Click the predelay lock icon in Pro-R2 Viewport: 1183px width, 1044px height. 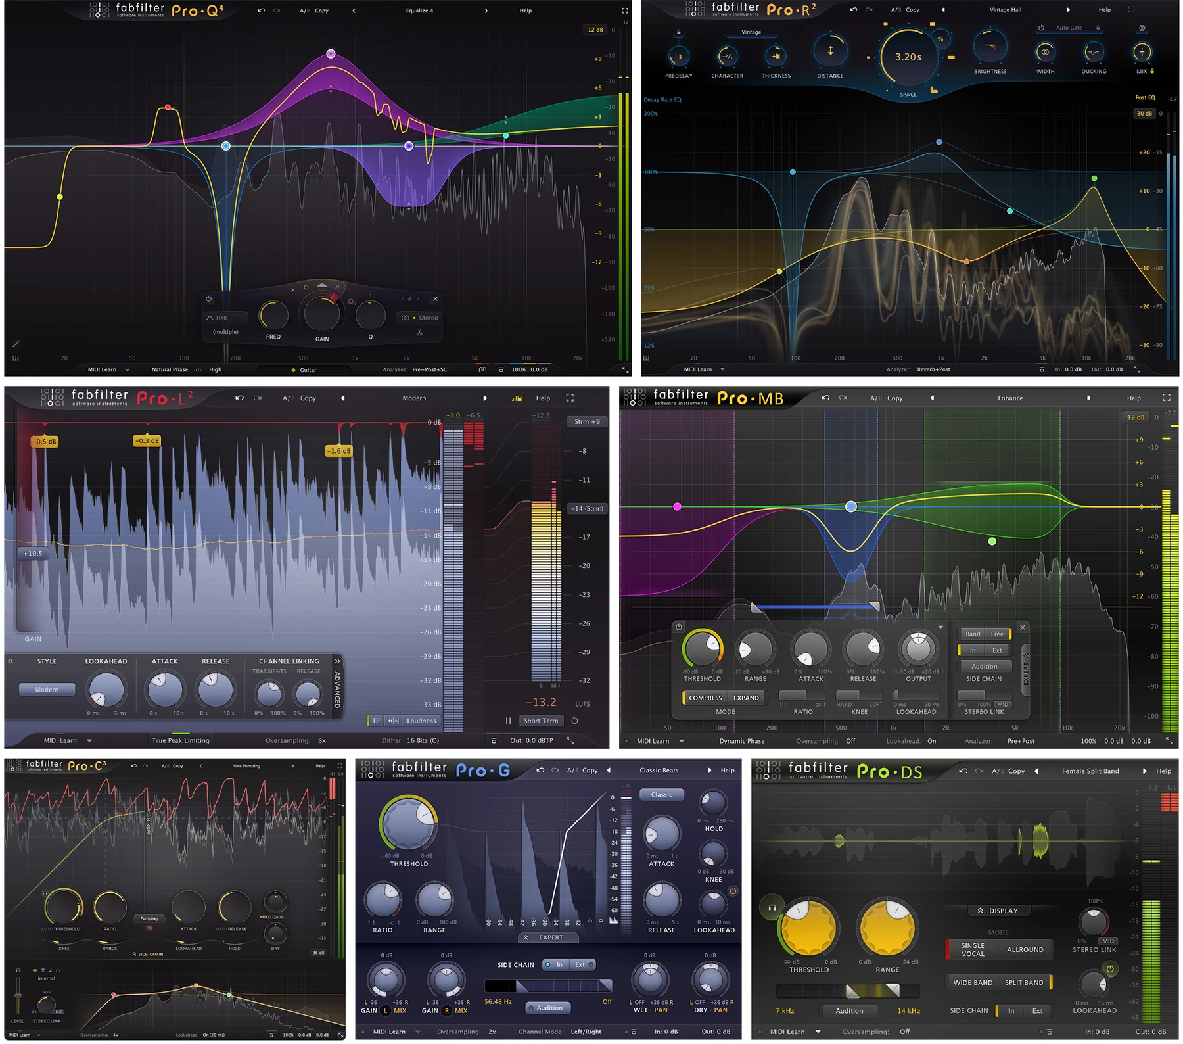click(x=679, y=32)
